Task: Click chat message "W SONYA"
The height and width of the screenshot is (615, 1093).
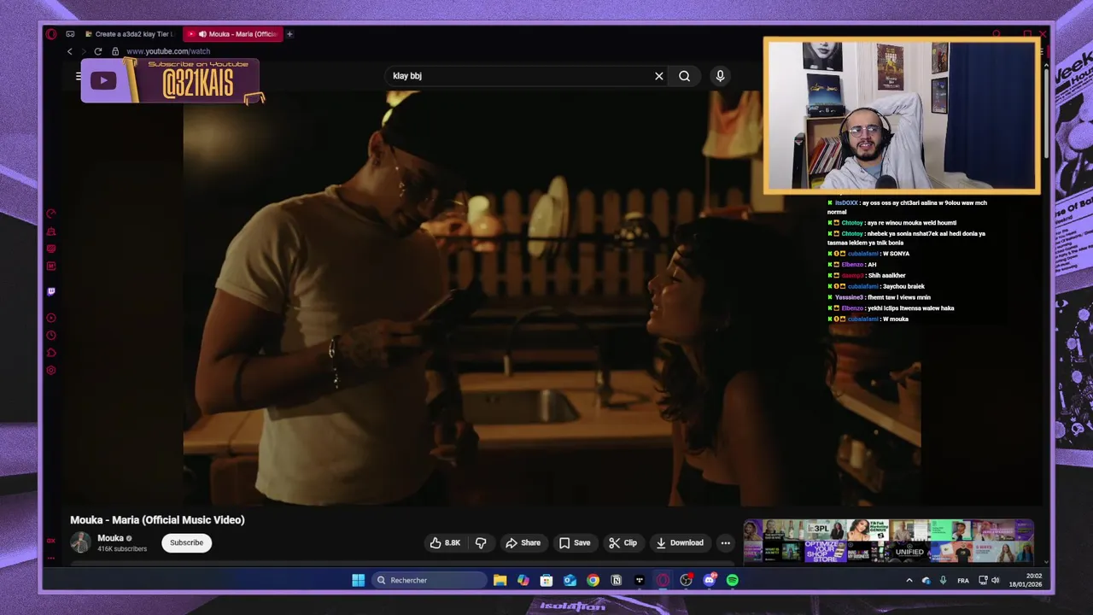Action: pyautogui.click(x=896, y=254)
